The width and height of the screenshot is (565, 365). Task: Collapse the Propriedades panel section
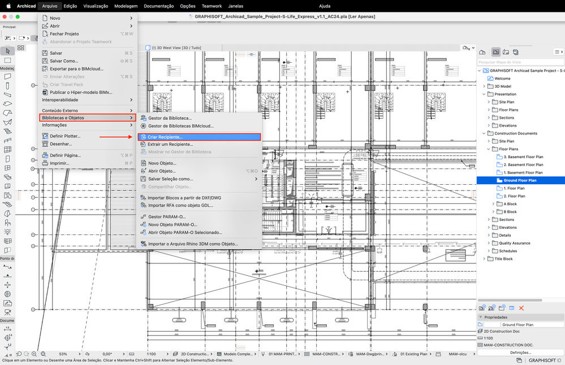tap(480, 317)
